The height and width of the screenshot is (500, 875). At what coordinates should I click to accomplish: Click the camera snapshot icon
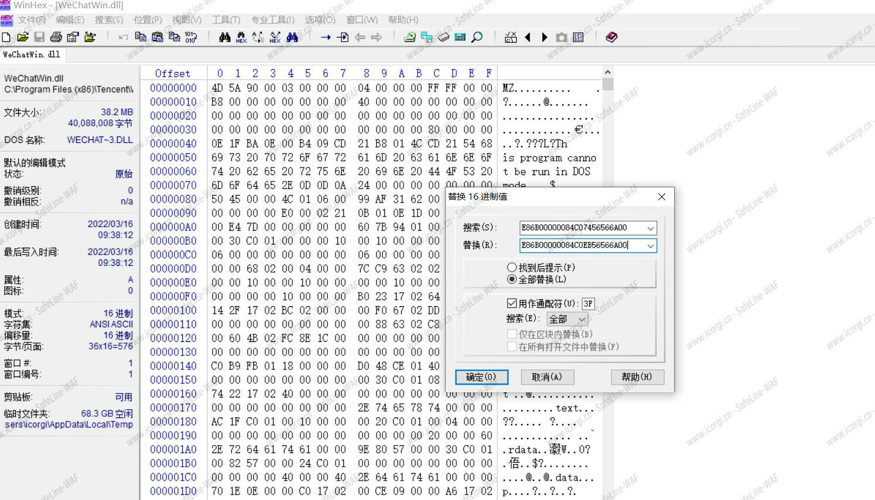[562, 37]
